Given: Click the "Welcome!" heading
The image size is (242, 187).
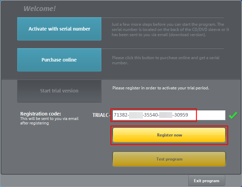Looking at the screenshot, I should 40,9.
